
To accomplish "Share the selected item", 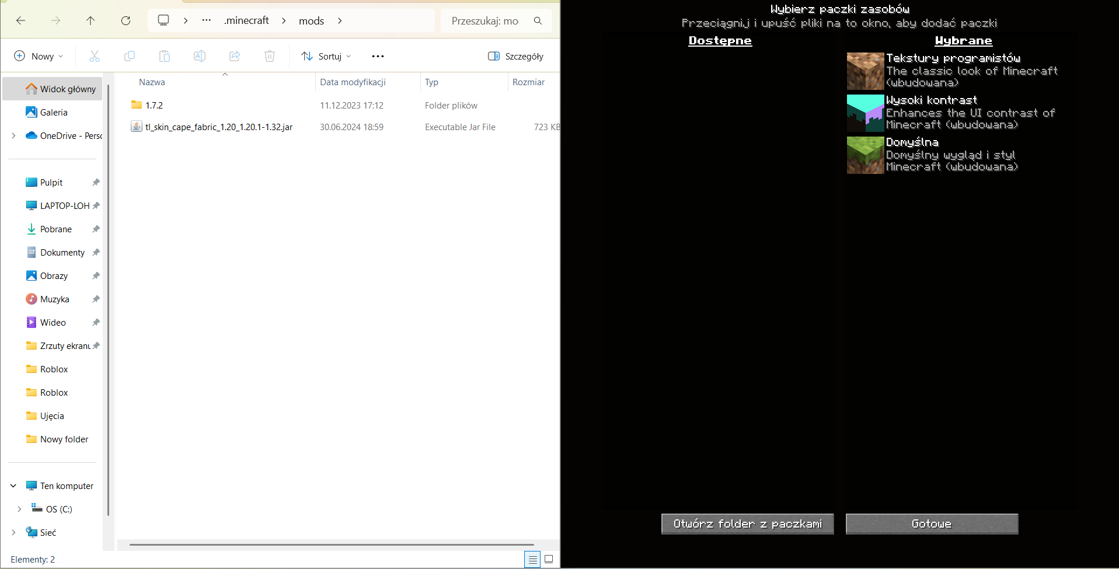I will (x=235, y=56).
